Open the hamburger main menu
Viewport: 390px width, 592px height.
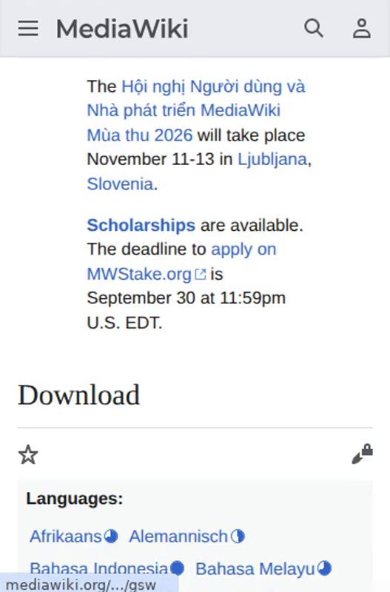(28, 29)
